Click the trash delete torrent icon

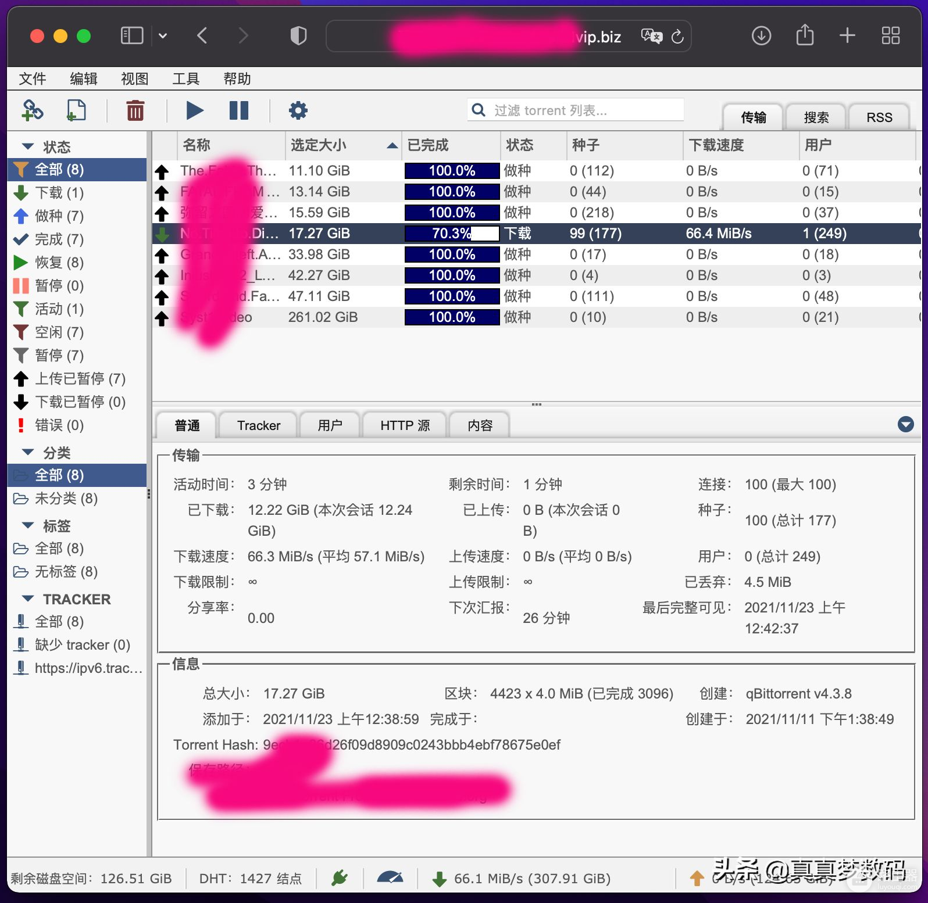coord(135,110)
